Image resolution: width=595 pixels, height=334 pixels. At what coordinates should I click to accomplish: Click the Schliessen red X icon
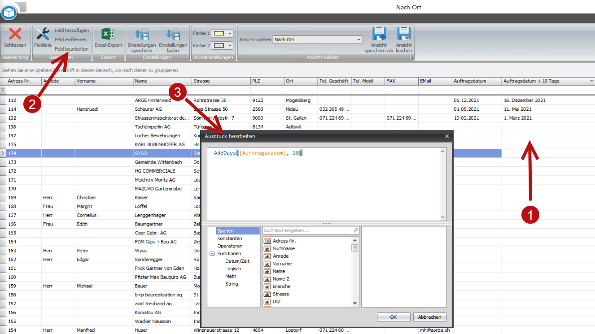pyautogui.click(x=15, y=34)
